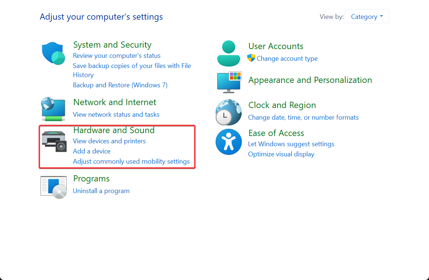Viewport: 429px width, 280px height.
Task: Select View devices and printers link
Action: click(109, 141)
